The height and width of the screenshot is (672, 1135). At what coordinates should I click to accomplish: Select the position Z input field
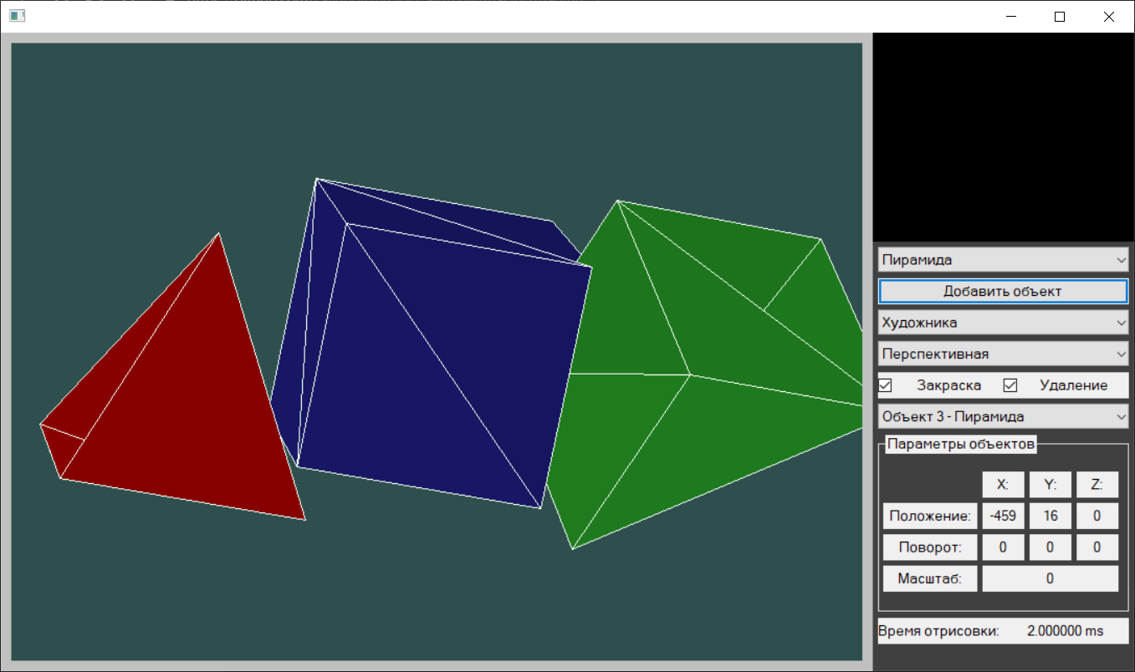pos(1097,516)
